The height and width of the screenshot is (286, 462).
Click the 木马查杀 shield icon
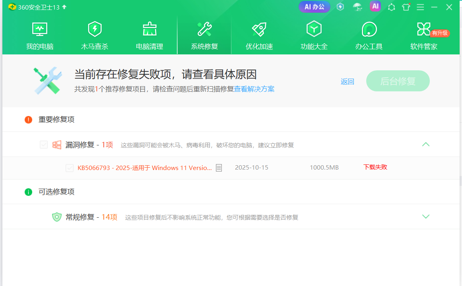[95, 29]
